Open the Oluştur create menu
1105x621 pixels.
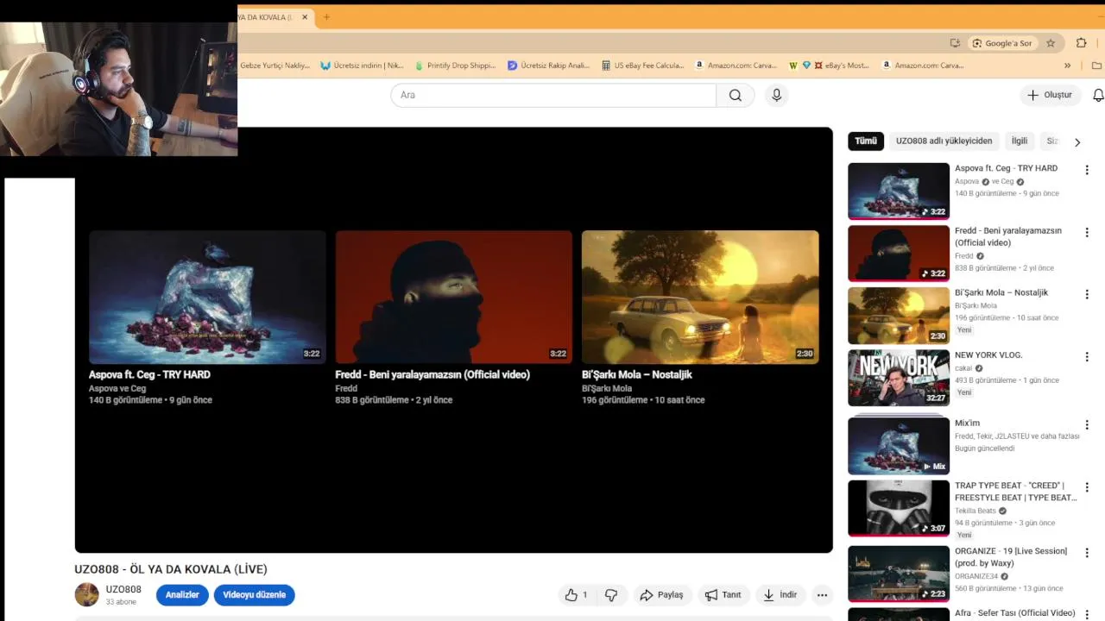coord(1050,95)
